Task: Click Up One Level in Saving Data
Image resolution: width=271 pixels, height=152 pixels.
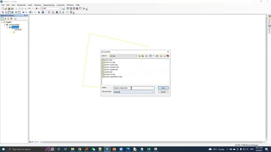Action: (139, 56)
